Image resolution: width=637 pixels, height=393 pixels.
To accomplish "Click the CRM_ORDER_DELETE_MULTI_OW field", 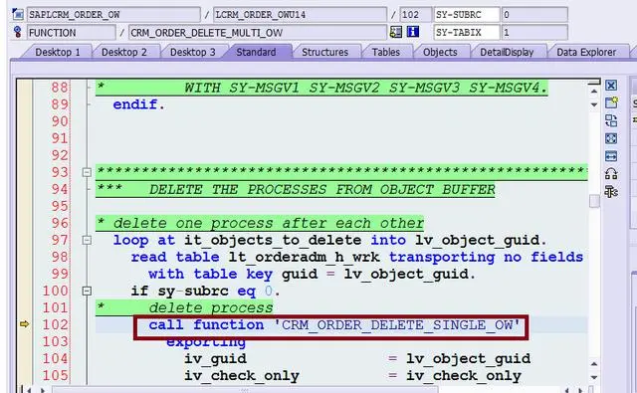I will (x=258, y=33).
